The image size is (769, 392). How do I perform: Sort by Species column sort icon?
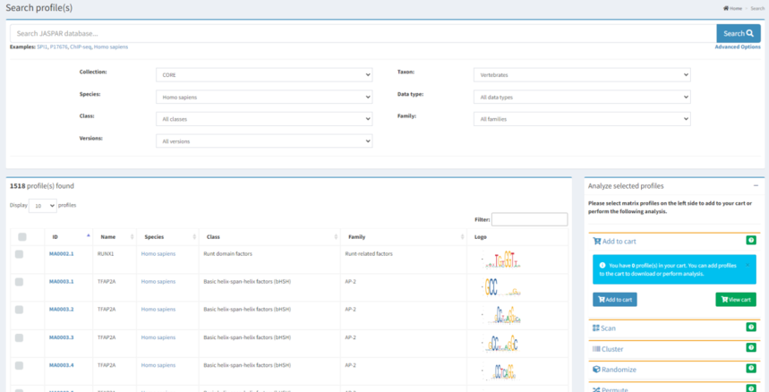194,237
